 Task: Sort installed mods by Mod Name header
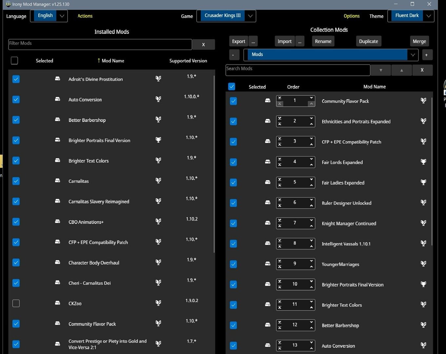pos(111,61)
